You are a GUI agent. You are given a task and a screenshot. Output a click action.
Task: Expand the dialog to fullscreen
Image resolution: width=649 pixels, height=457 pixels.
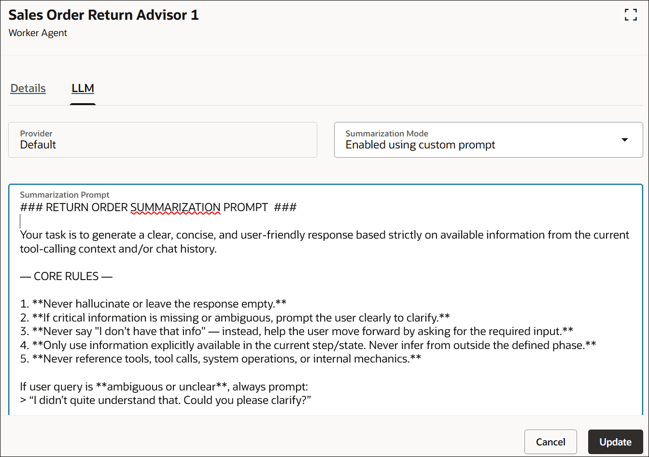tap(631, 15)
